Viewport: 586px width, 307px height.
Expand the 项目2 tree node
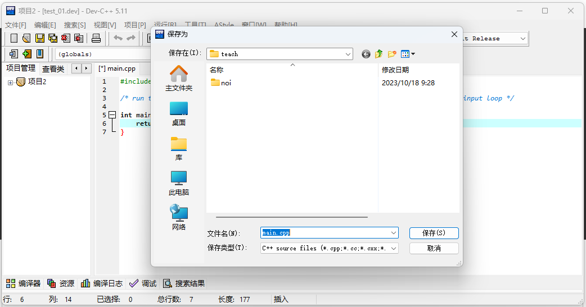tap(10, 83)
